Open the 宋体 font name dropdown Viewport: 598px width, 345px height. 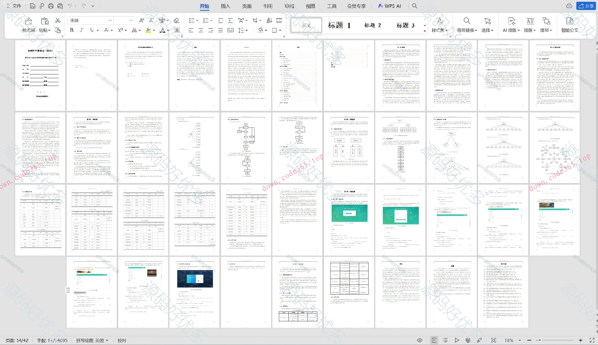110,21
